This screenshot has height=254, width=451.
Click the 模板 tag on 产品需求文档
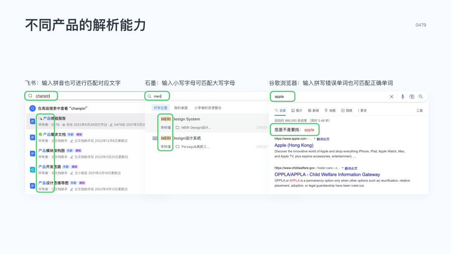[79, 135]
